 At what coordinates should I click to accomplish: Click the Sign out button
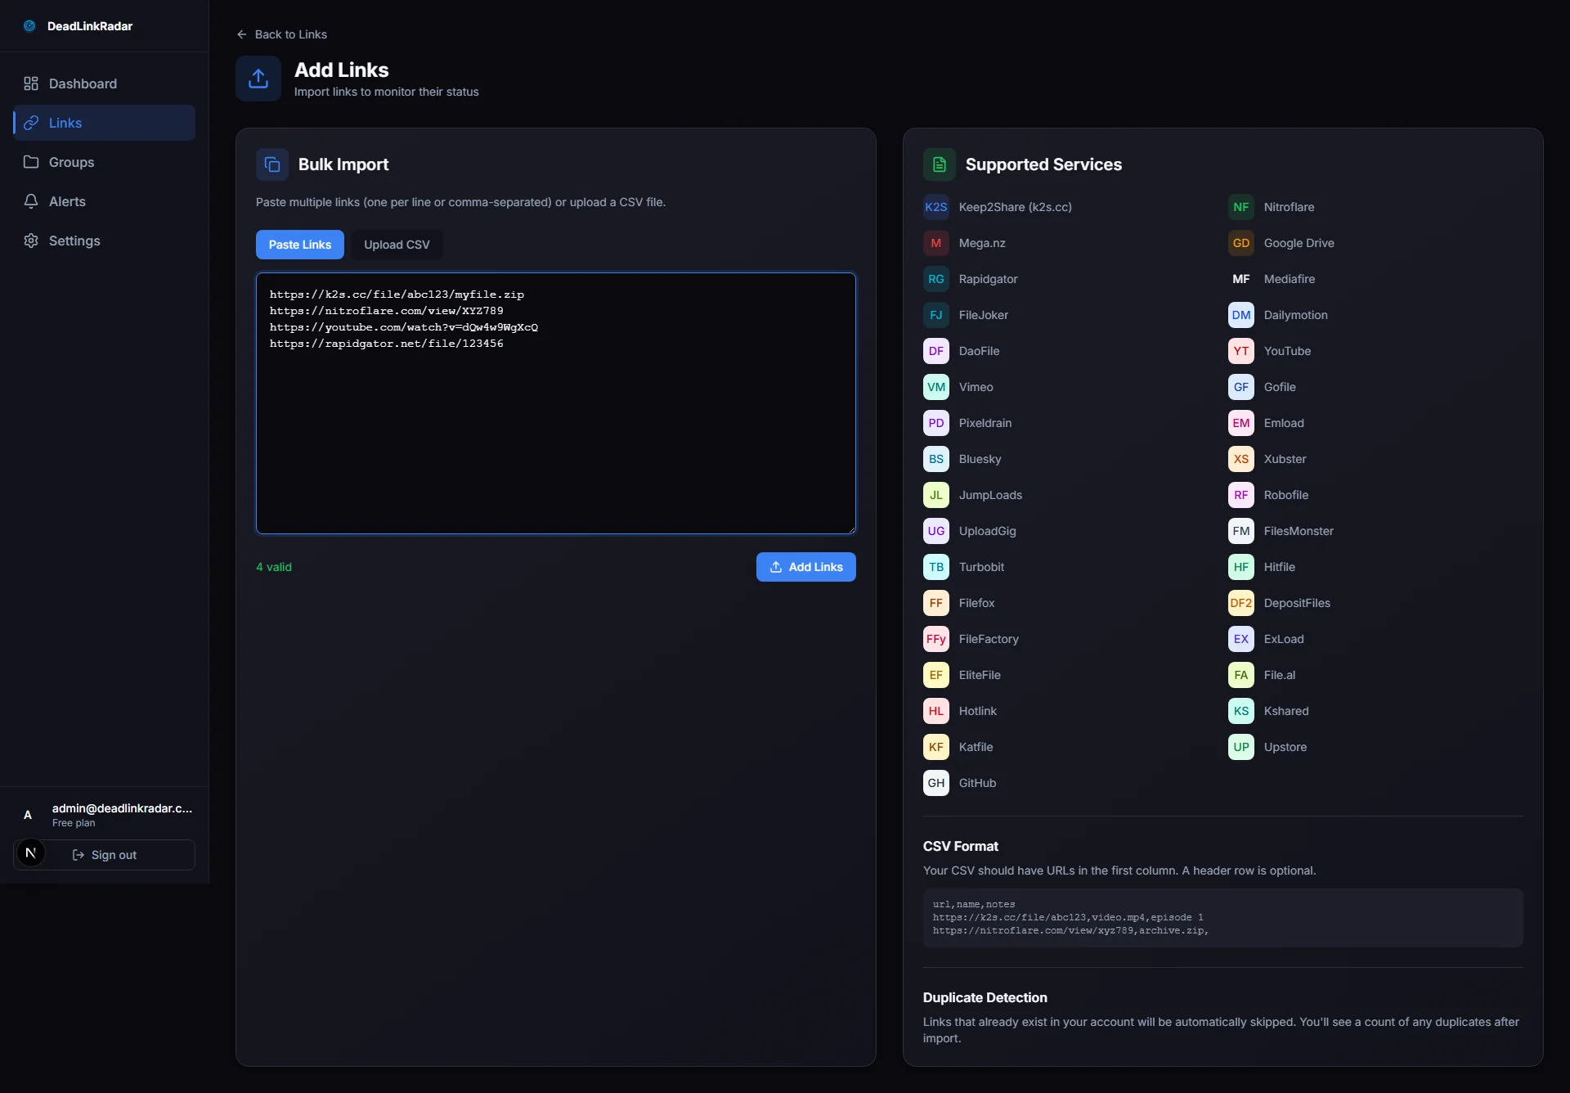click(x=114, y=855)
